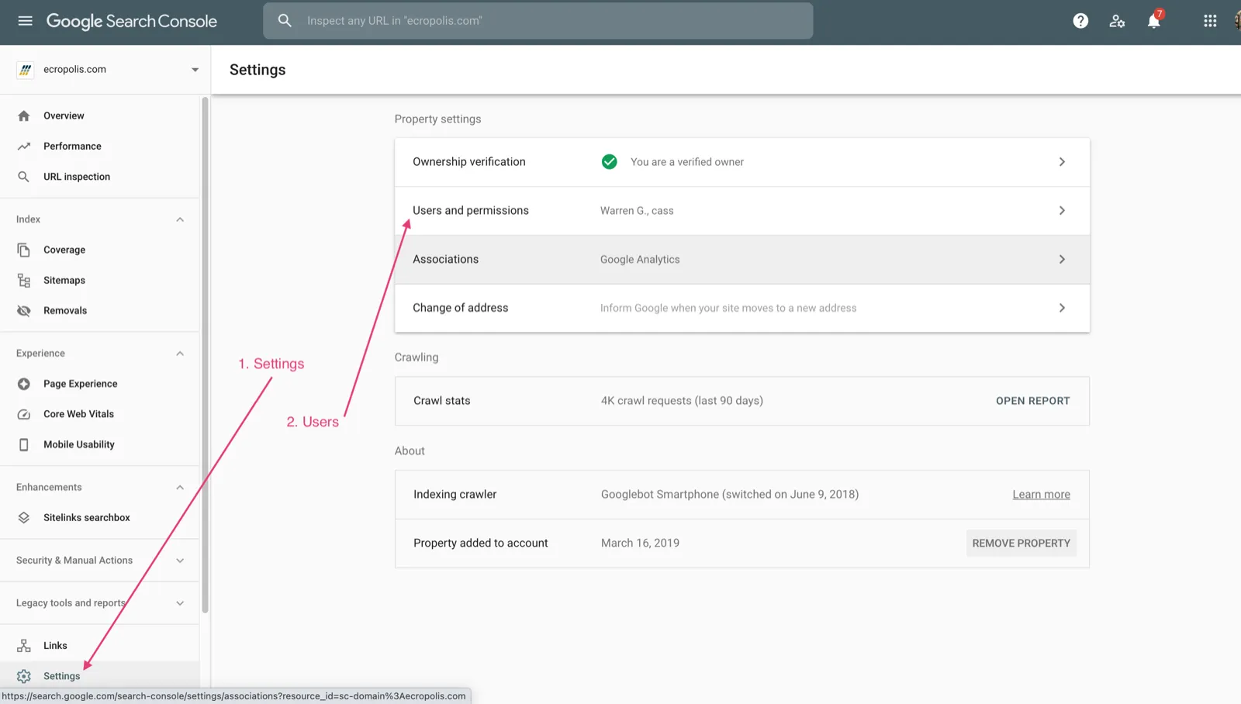Click the Settings gear icon

[24, 676]
